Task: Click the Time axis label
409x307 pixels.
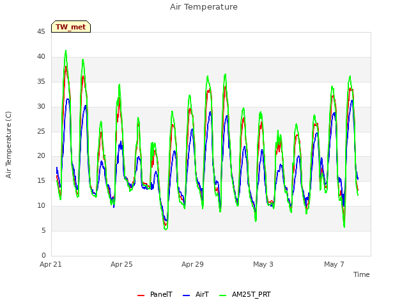Action: (361, 274)
